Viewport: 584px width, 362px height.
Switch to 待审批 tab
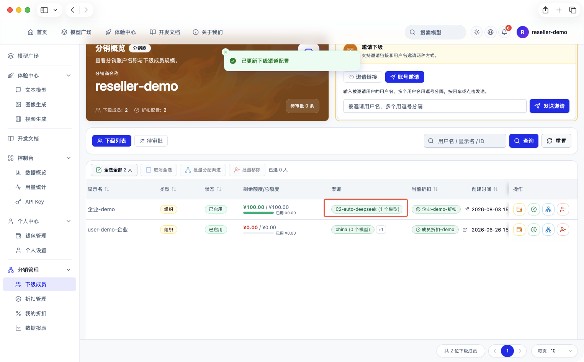151,141
